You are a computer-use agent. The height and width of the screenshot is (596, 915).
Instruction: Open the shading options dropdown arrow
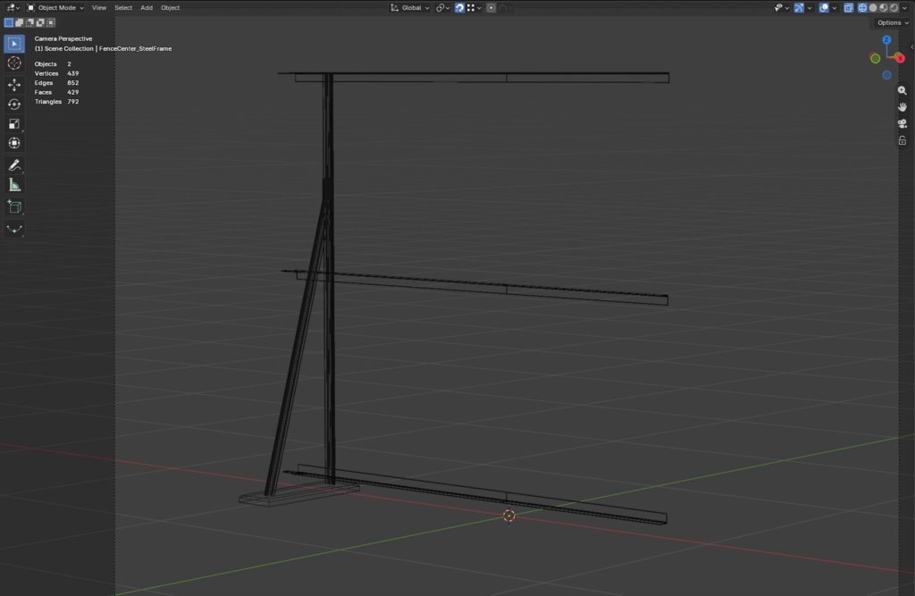pos(904,7)
